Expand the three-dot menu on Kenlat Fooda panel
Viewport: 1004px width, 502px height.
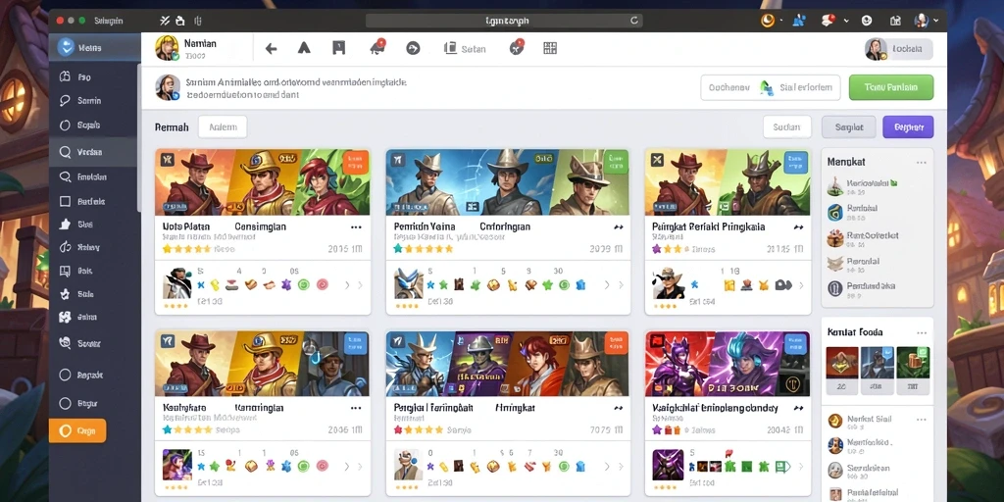point(922,333)
